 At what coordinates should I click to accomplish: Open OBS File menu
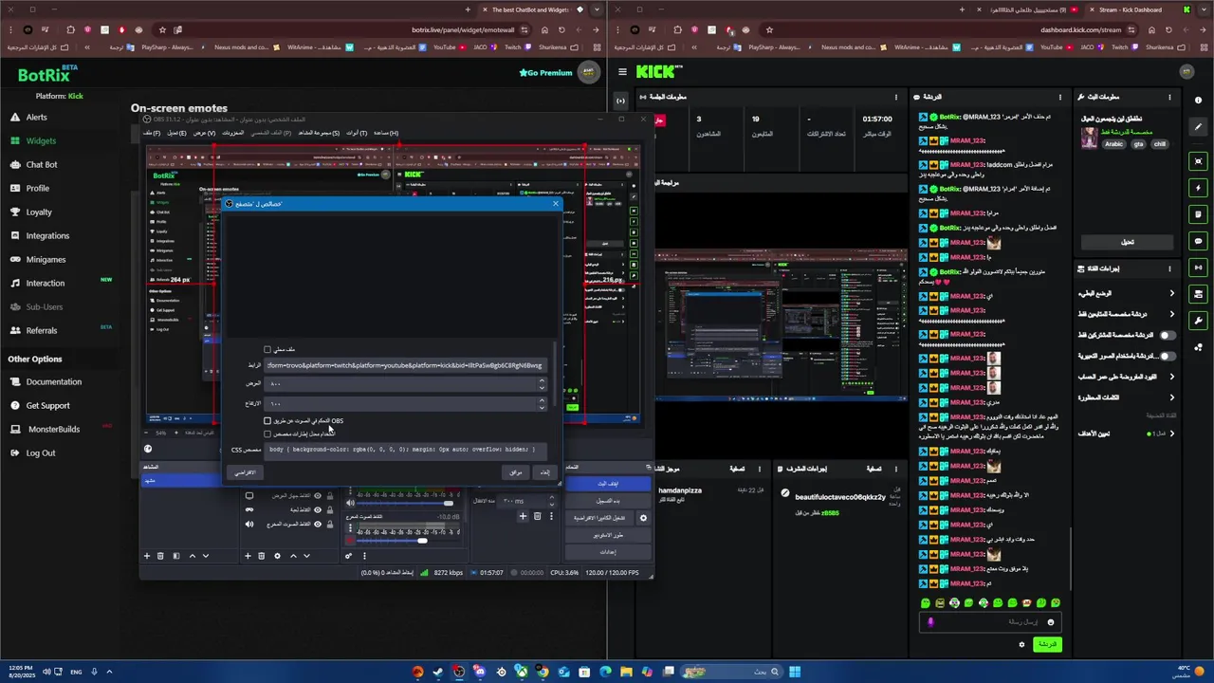[152, 133]
